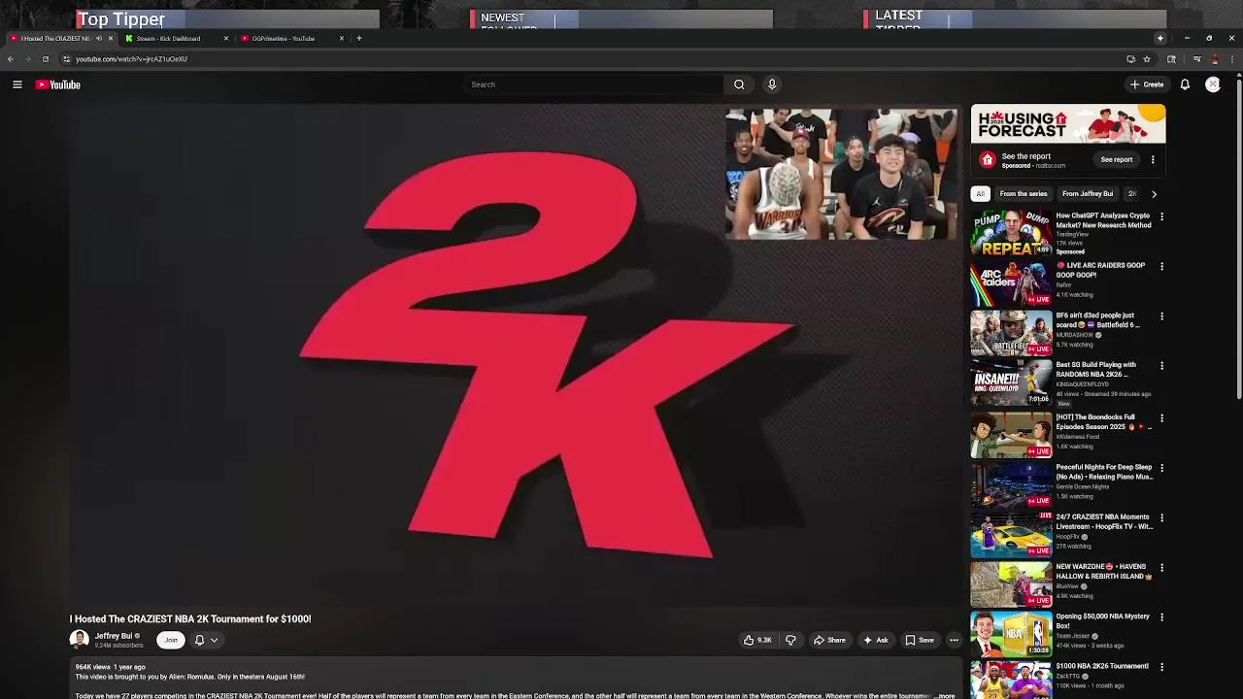1243x699 pixels.
Task: Save the video to playlist
Action: [x=920, y=640]
